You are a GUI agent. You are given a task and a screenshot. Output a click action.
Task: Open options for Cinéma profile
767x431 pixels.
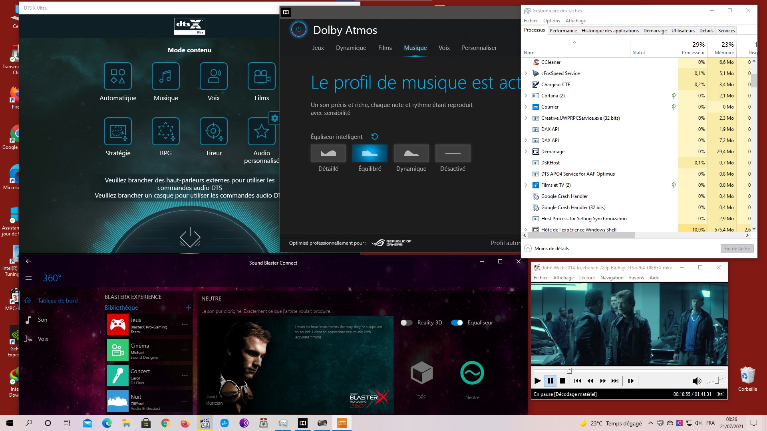[x=185, y=350]
